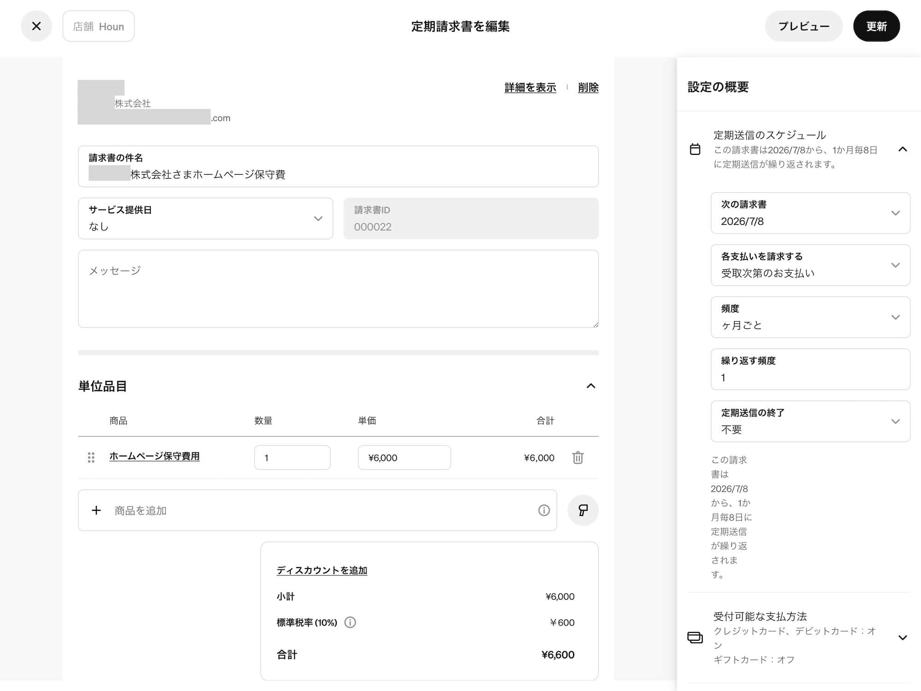This screenshot has width=921, height=691.
Task: Click the 数量 column header
Action: coord(263,421)
